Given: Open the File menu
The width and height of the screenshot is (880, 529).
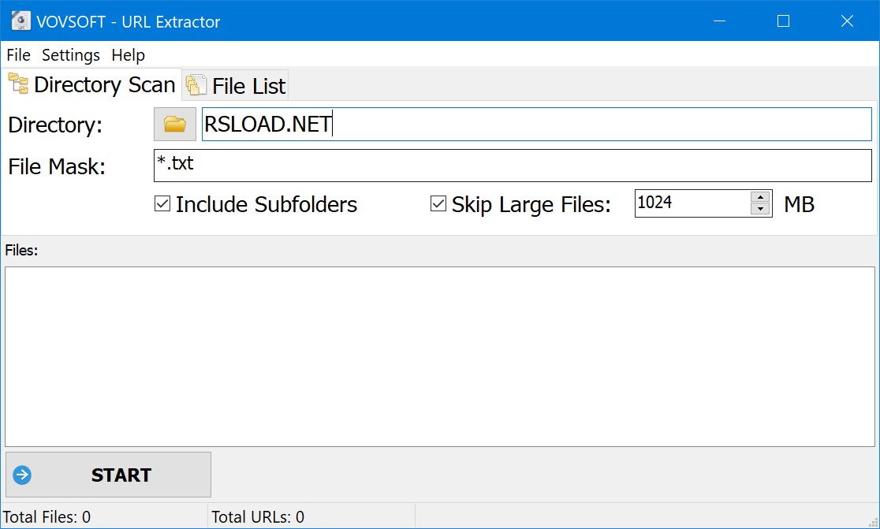Looking at the screenshot, I should tap(17, 54).
